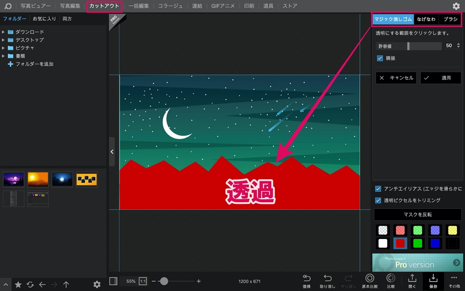Select the solid white background swatch

(383, 243)
